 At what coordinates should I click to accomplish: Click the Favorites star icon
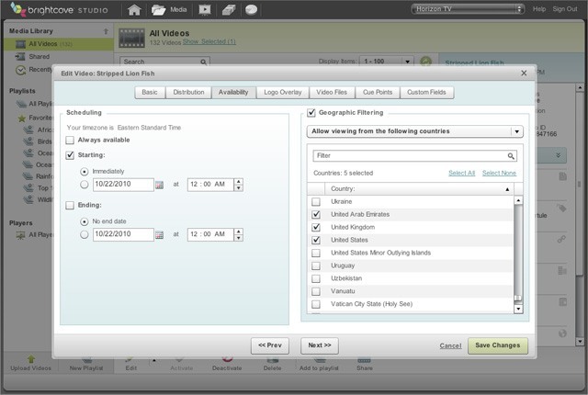22,118
